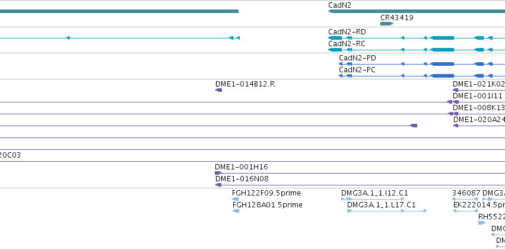Click the EK222014.5prime feature label

479,205
